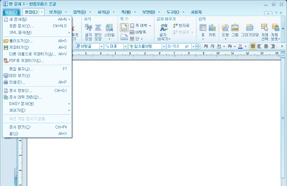
Task: Open the 글자 모양 character shape tool
Action: point(88,32)
